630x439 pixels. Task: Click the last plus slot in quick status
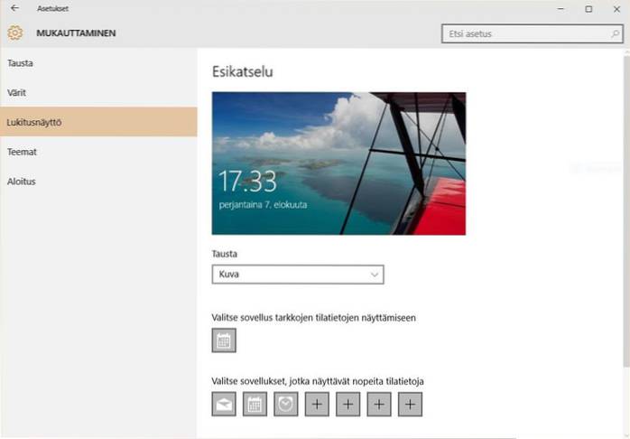[410, 406]
